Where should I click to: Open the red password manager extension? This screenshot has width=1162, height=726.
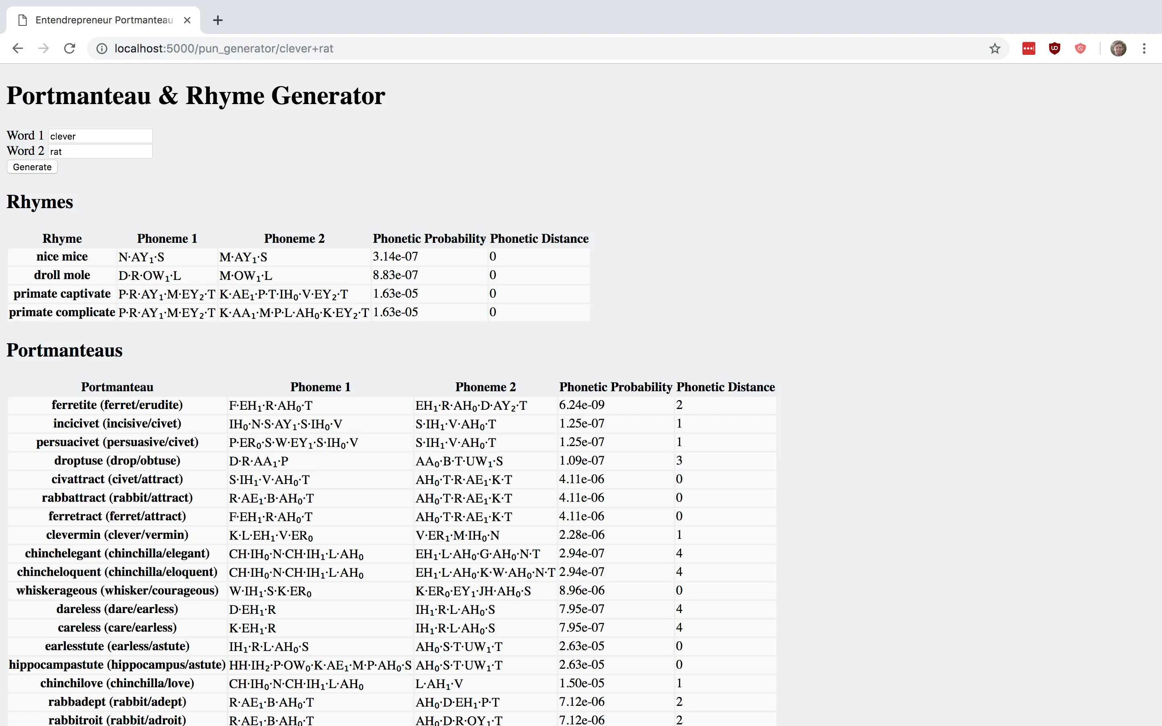click(1028, 48)
